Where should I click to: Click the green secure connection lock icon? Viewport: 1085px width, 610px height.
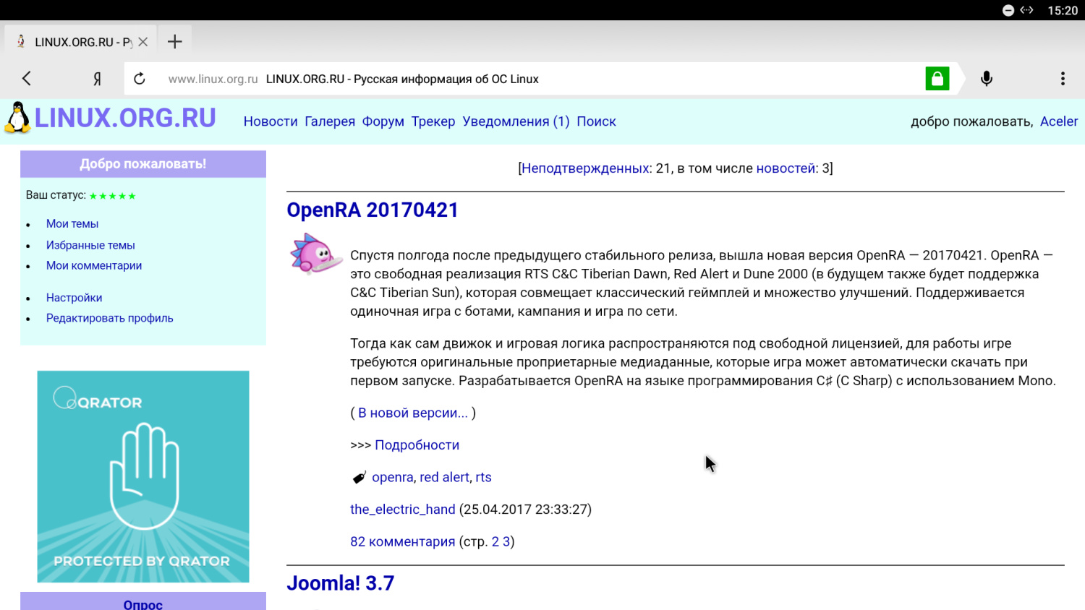tap(937, 79)
